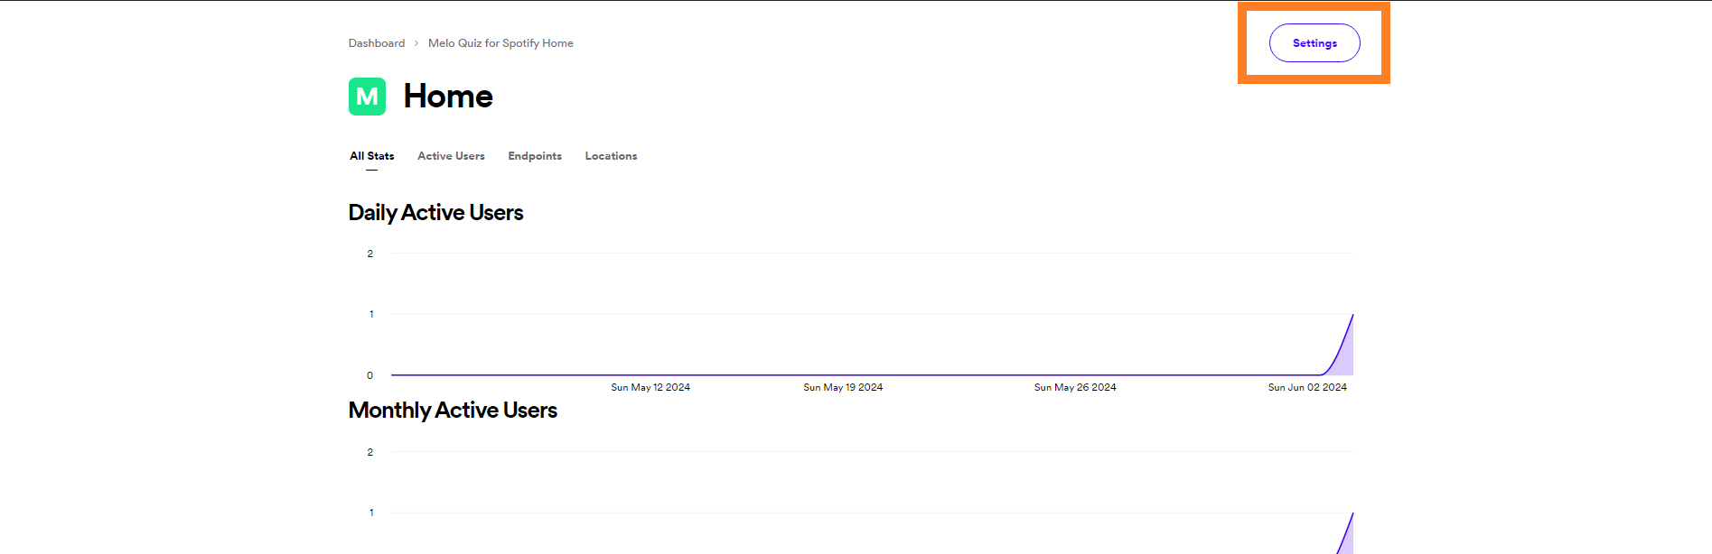The height and width of the screenshot is (554, 1712).
Task: Click the Daily Active Users heading
Action: (435, 213)
